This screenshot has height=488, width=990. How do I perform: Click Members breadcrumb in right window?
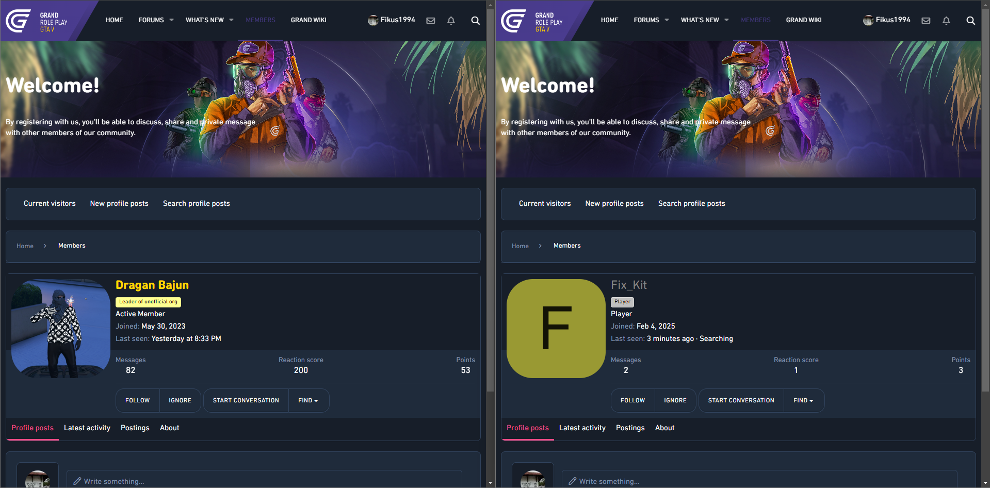click(567, 246)
